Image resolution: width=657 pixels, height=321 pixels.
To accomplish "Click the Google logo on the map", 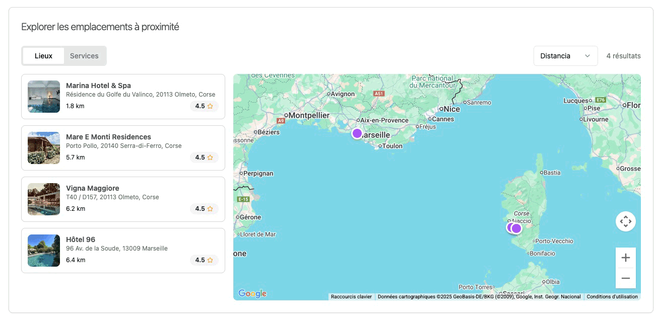I will 252,293.
